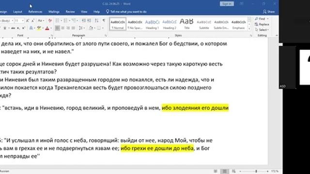Apply the No Spacing style
The image size is (310, 174).
point(135,24)
